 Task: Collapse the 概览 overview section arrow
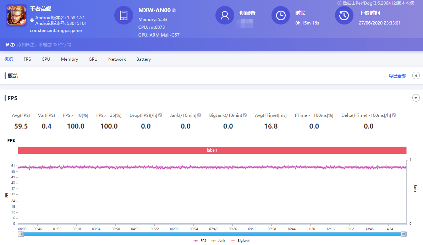(x=416, y=76)
